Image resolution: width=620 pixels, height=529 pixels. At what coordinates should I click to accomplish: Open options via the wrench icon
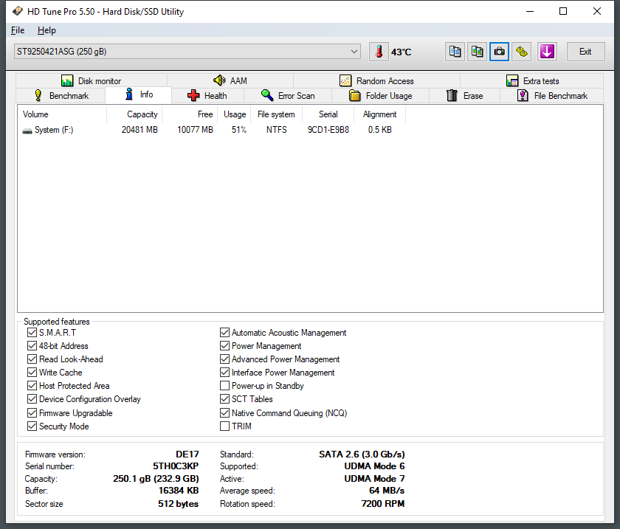tap(522, 52)
